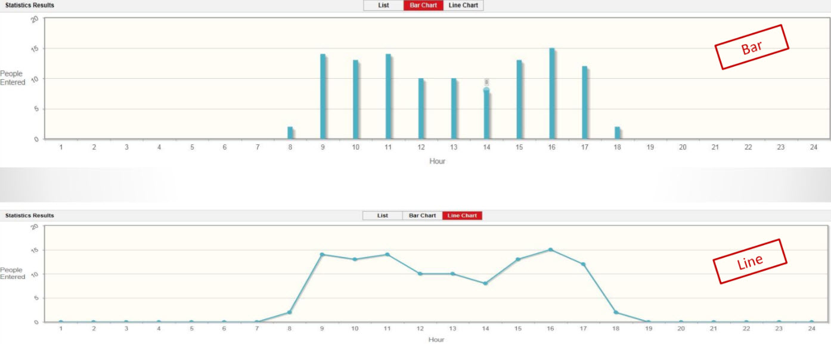Switch the lower panel to the Bar Chart tab
Screen dimensions: 831x344
pos(422,216)
